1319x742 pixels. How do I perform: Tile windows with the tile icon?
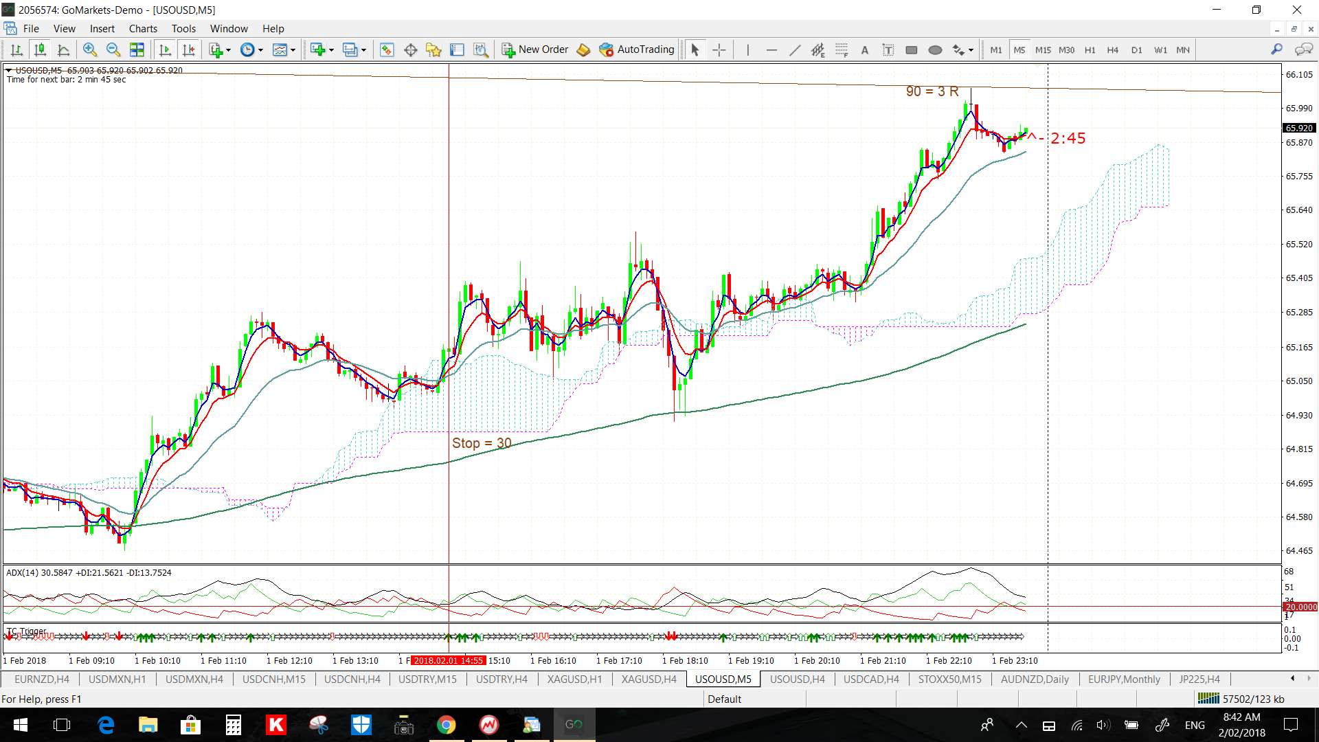pyautogui.click(x=137, y=49)
